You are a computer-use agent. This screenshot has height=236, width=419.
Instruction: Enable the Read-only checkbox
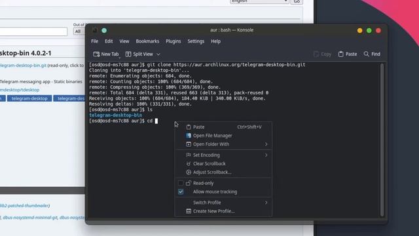[x=181, y=183]
